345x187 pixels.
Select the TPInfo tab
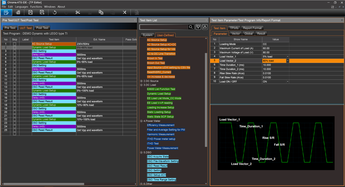235,28
